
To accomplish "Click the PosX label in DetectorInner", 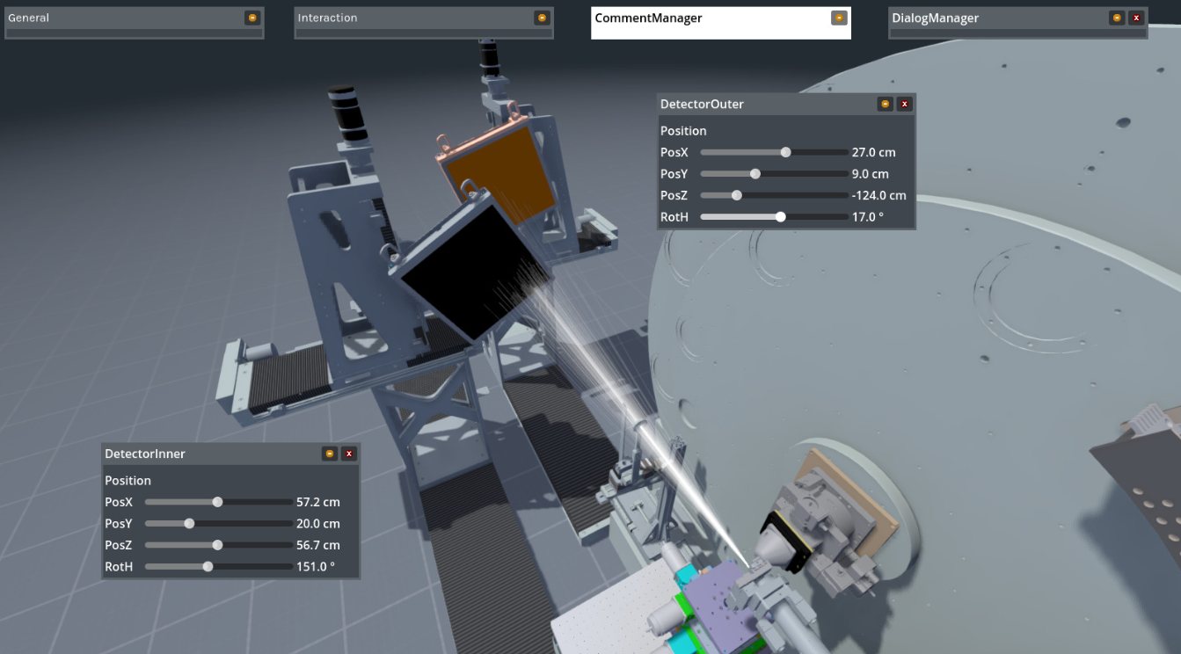I will [119, 502].
